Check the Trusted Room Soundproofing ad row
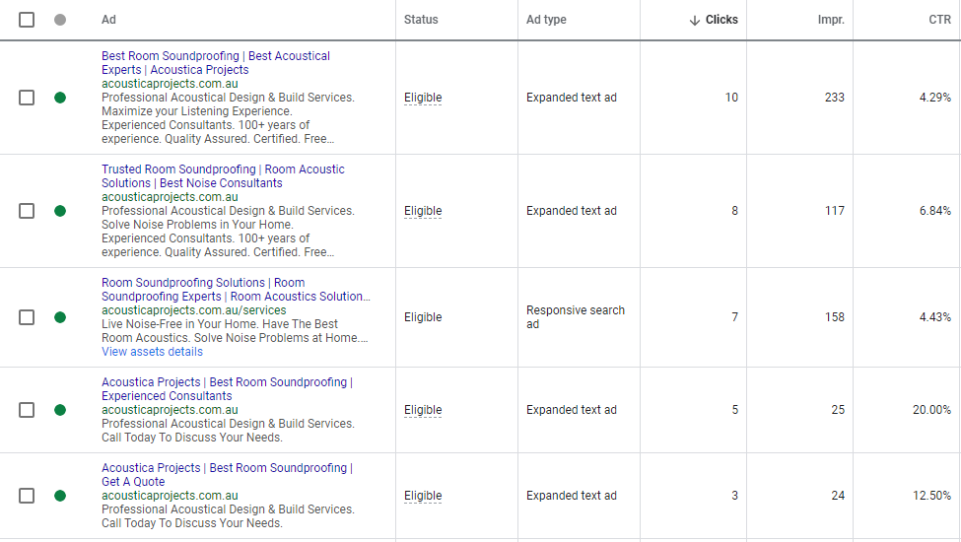Viewport: 961px width, 542px height. (27, 211)
